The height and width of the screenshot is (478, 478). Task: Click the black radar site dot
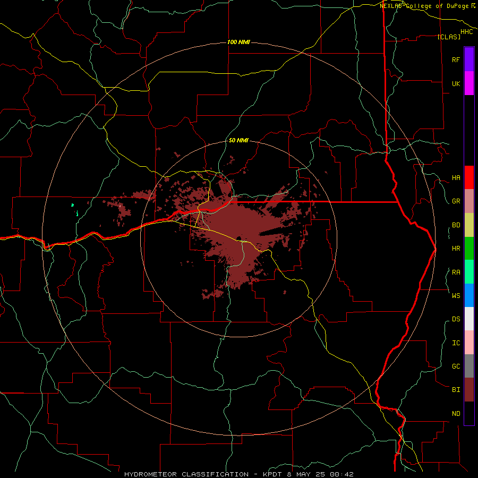click(239, 238)
